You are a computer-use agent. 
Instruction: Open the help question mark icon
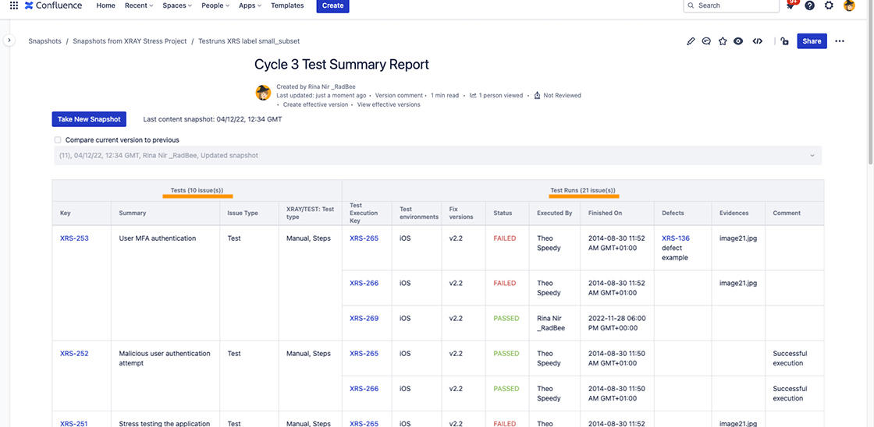click(810, 5)
